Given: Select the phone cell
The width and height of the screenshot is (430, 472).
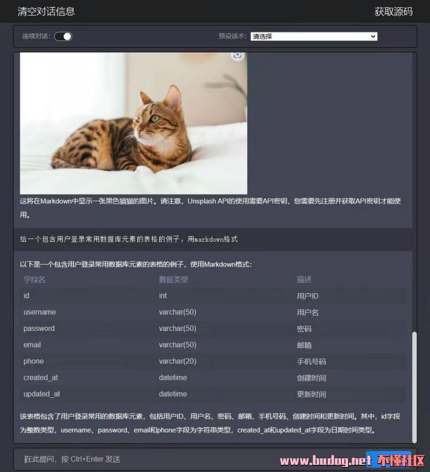Looking at the screenshot, I should coord(33,361).
